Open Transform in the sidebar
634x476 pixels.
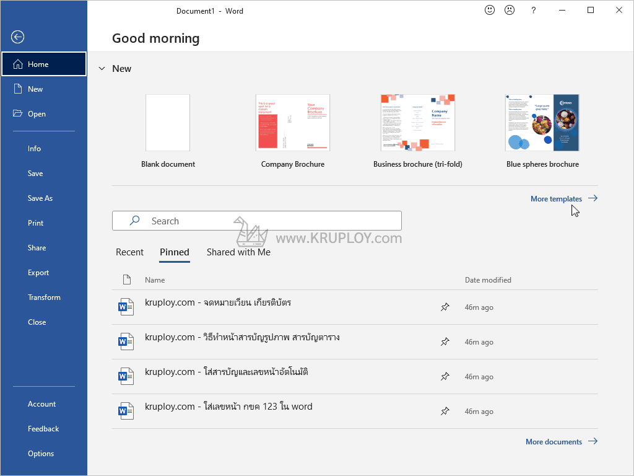point(44,297)
